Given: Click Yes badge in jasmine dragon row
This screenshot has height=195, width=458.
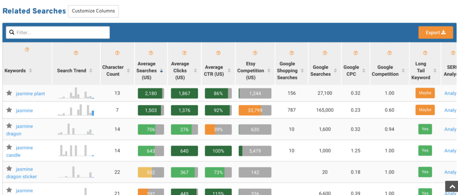Looking at the screenshot, I should click(425, 129).
